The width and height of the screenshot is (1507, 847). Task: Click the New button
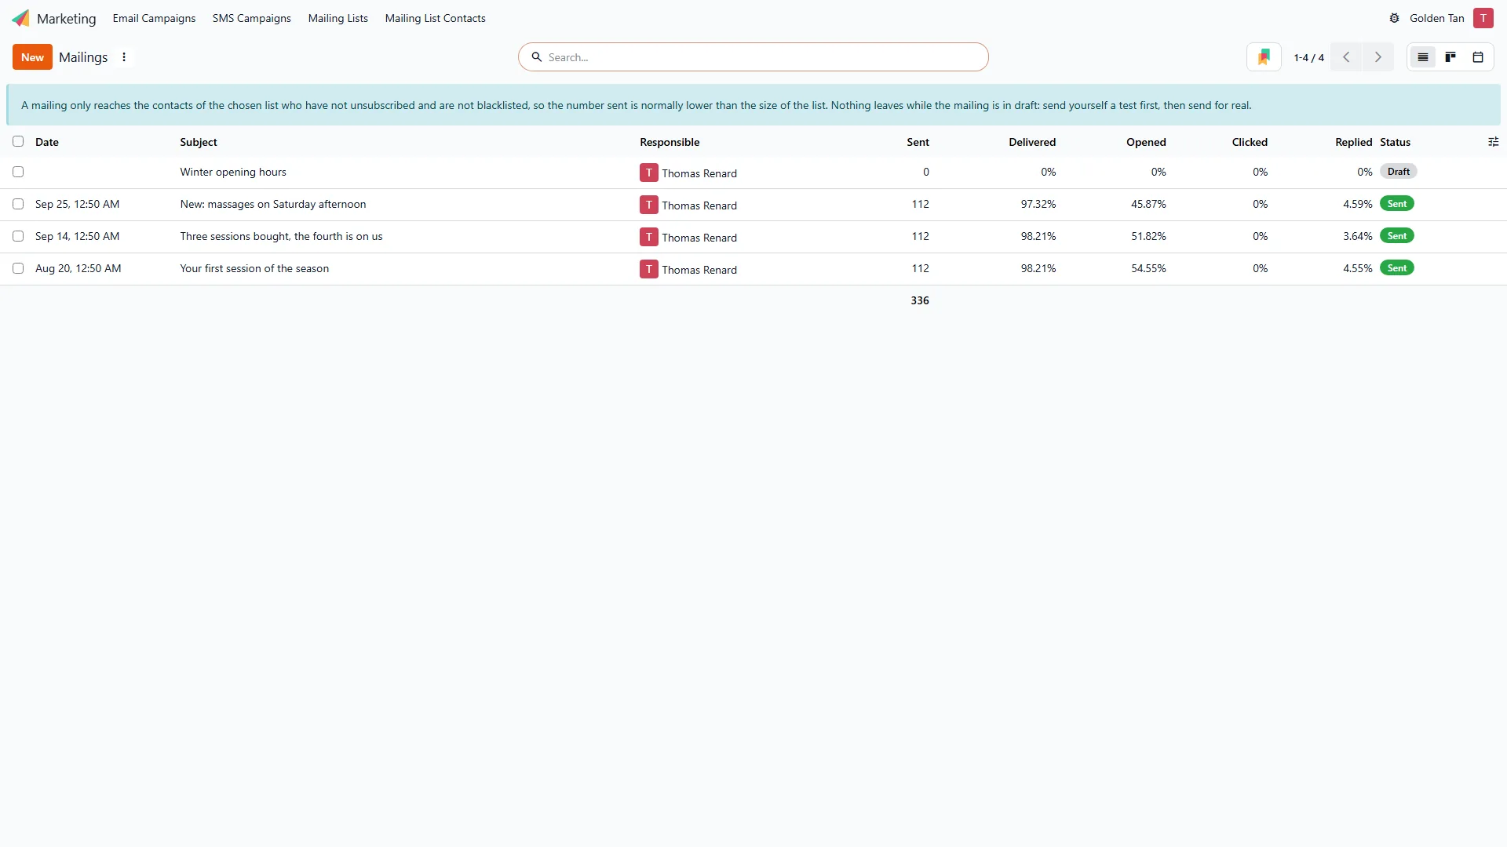point(32,57)
